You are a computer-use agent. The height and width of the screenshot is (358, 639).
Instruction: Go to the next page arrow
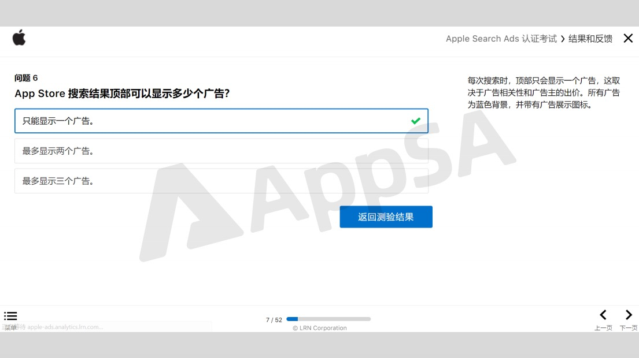tap(629, 315)
